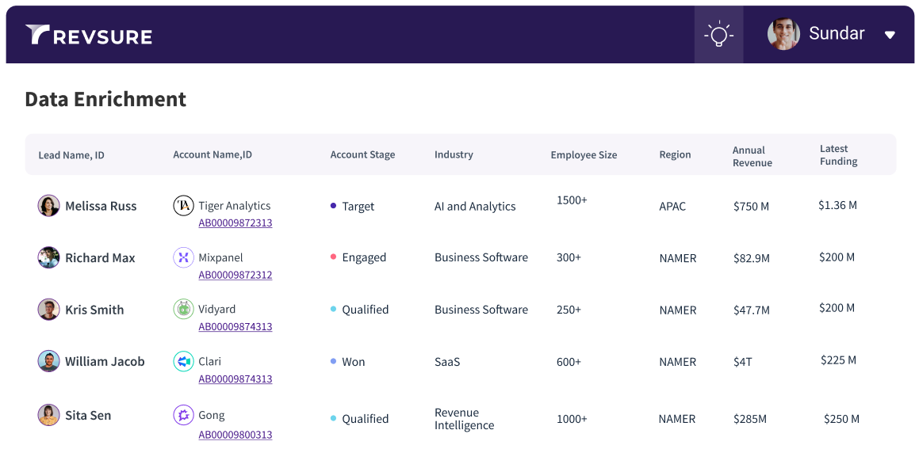
Task: Click the RevSure logo
Action: point(89,35)
